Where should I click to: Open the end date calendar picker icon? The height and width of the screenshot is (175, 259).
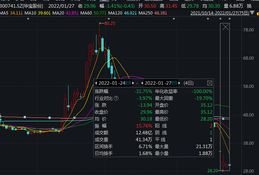pyautogui.click(x=174, y=83)
